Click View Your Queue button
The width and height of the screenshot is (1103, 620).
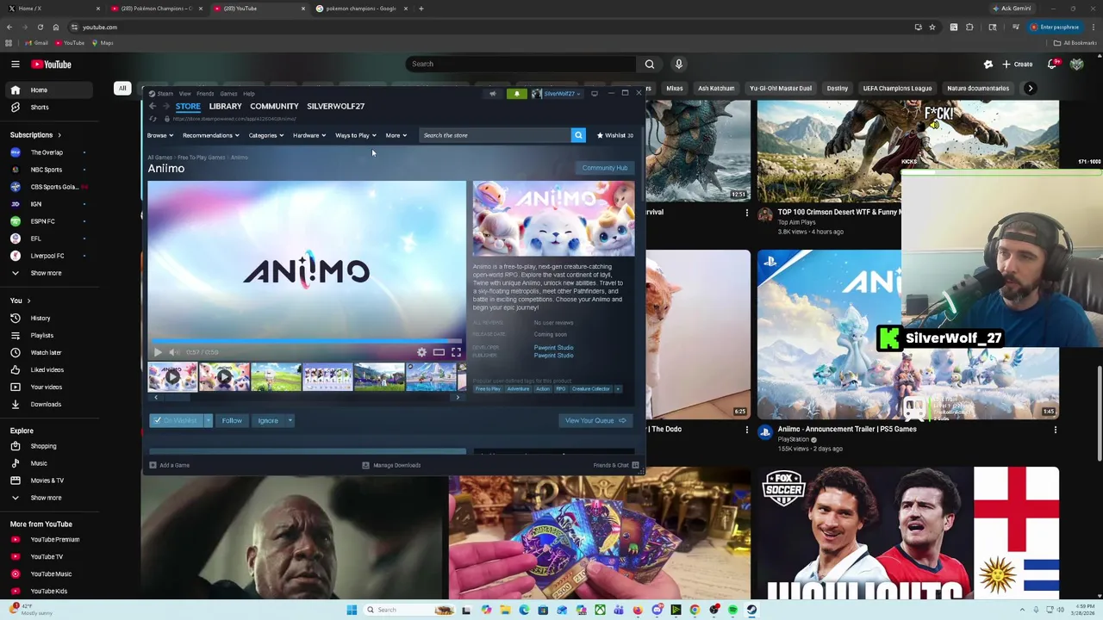pyautogui.click(x=595, y=420)
